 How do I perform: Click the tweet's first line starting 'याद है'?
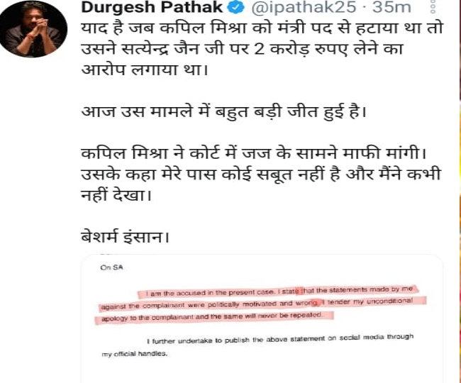pos(262,29)
